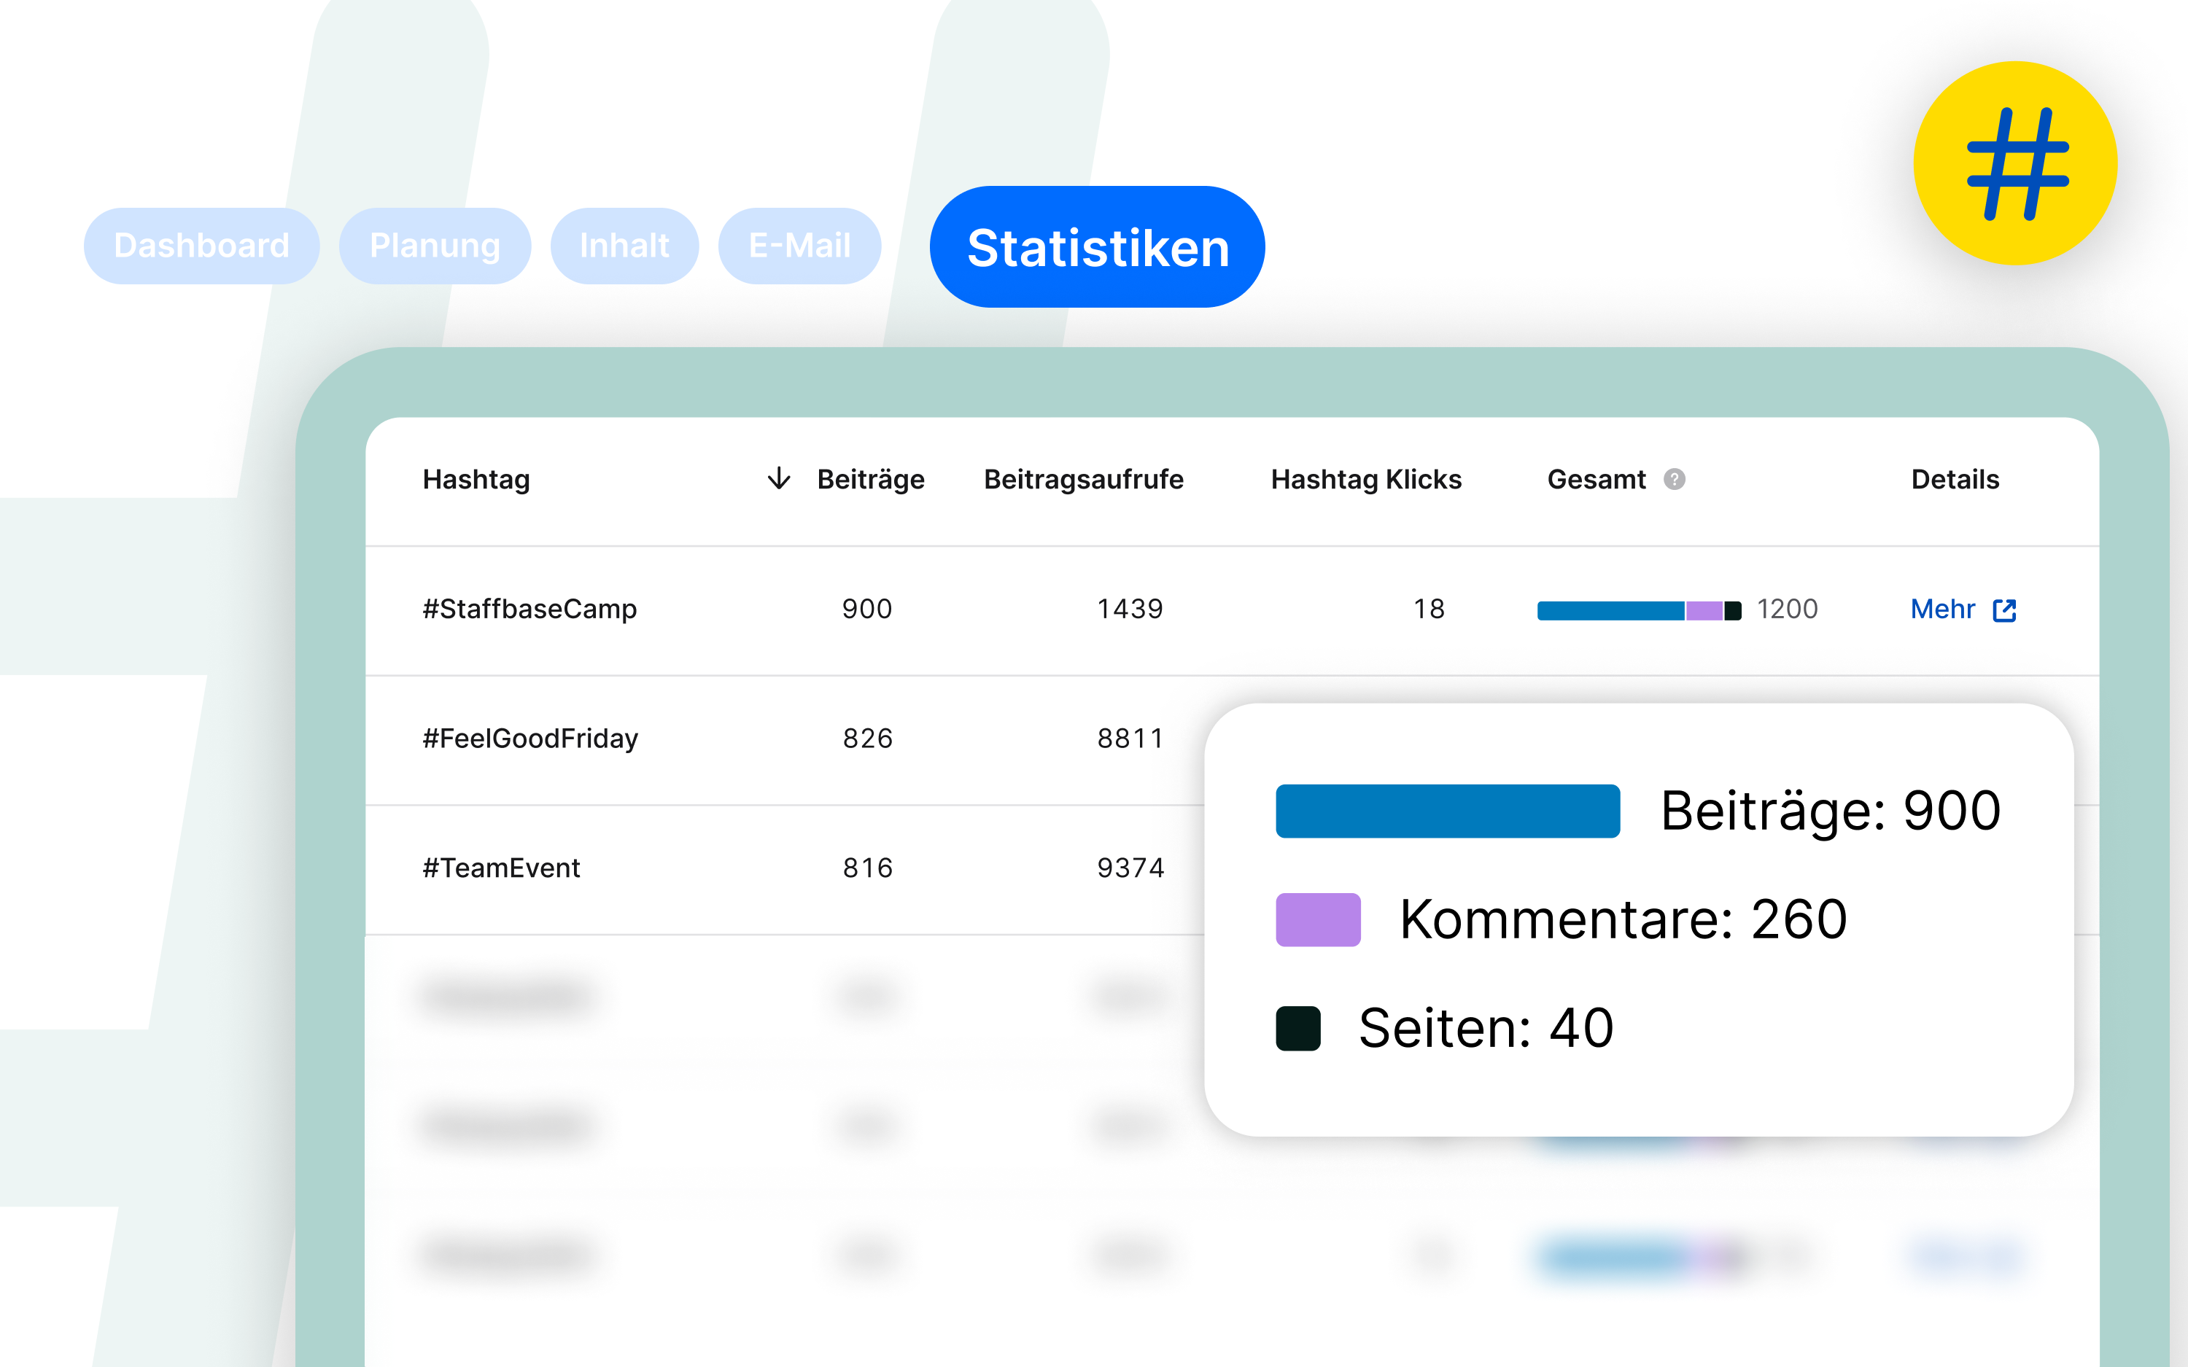Image resolution: width=2188 pixels, height=1367 pixels.
Task: Click the Beiträge column header
Action: coord(871,479)
